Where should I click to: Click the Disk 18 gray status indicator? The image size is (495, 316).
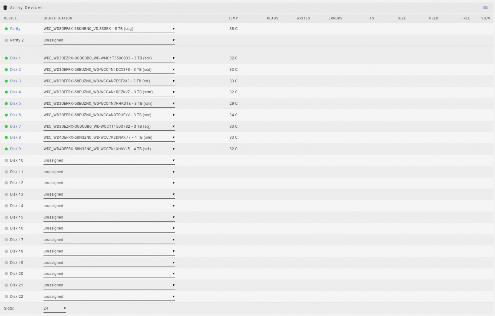point(6,251)
